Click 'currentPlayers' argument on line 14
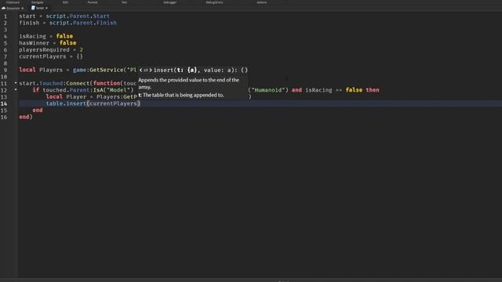502x282 pixels. pyautogui.click(x=113, y=103)
